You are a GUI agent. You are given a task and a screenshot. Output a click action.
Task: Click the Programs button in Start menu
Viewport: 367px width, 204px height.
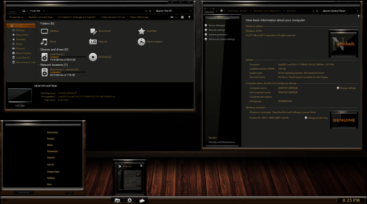coord(24,192)
